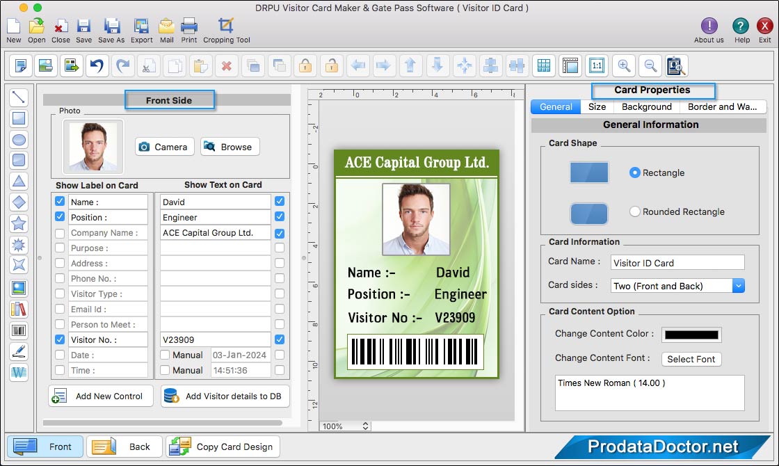
Task: Click the Lock padlock icon
Action: 305,65
